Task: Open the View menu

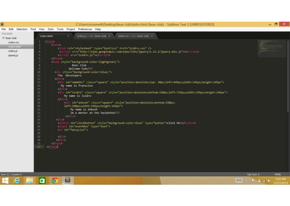Action: tap(42, 29)
